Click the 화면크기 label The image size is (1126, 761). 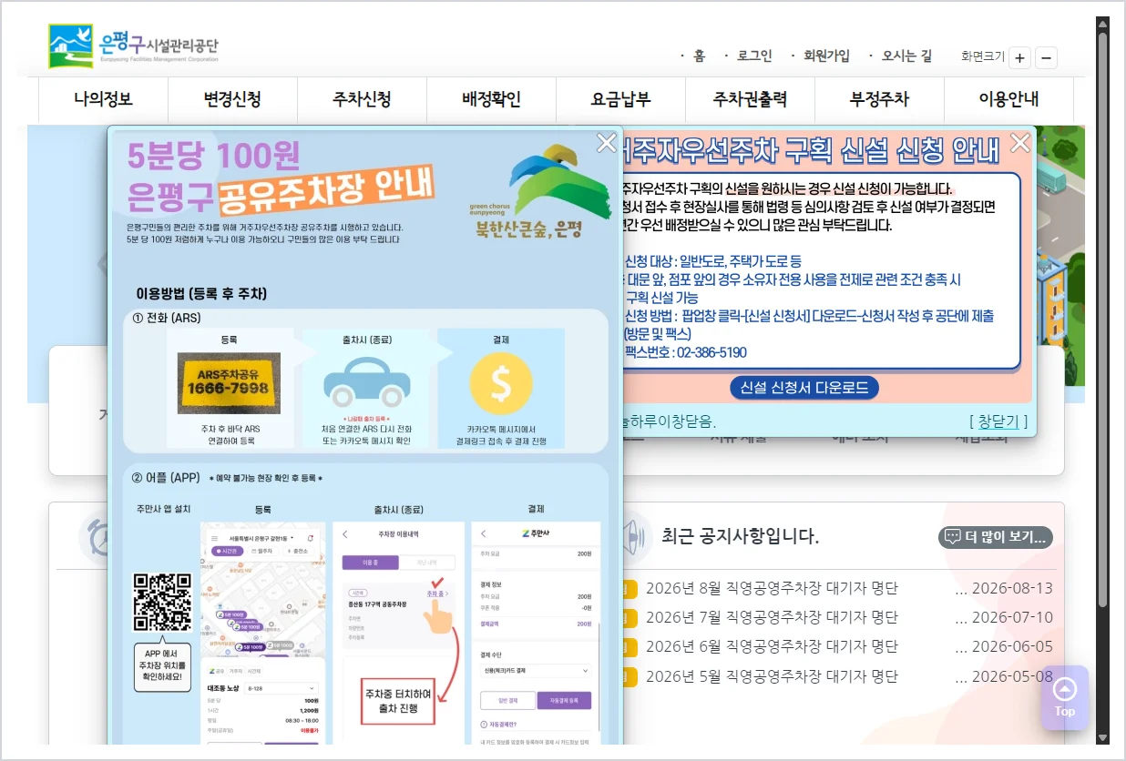982,56
